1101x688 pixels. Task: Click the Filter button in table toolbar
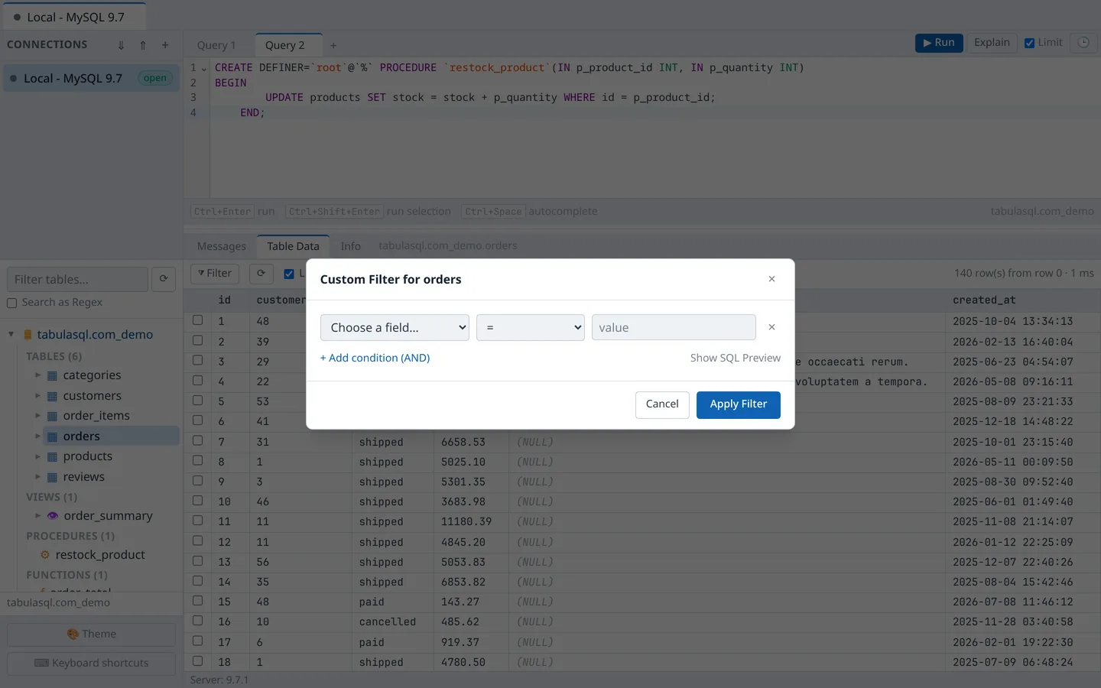215,274
